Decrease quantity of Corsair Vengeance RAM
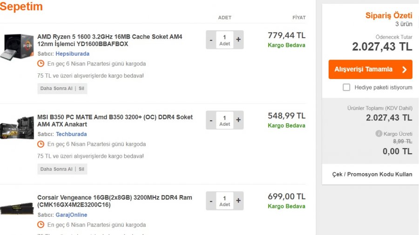The height and width of the screenshot is (235, 419). [x=211, y=201]
